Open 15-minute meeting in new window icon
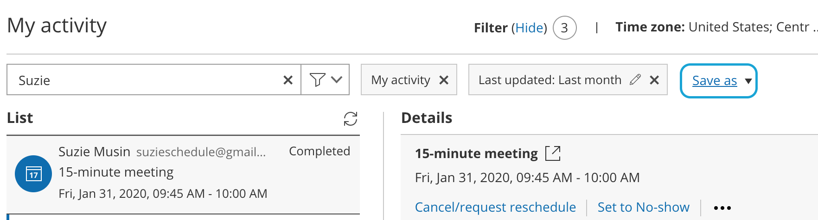This screenshot has height=220, width=818. point(553,153)
